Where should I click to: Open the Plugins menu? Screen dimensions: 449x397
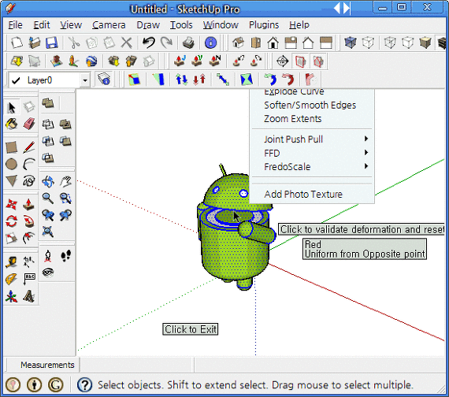[x=264, y=25]
